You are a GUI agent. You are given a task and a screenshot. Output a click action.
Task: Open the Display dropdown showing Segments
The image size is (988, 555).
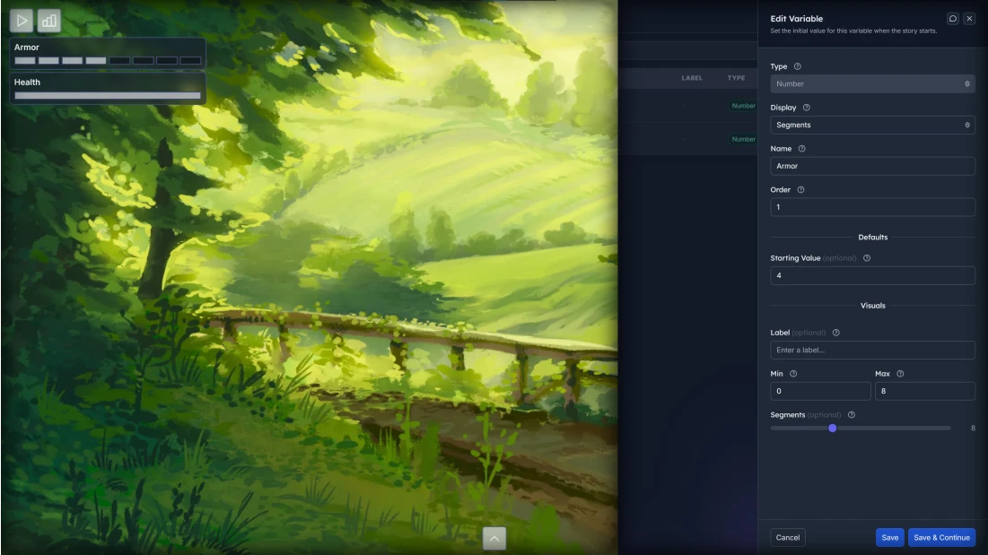[872, 126]
